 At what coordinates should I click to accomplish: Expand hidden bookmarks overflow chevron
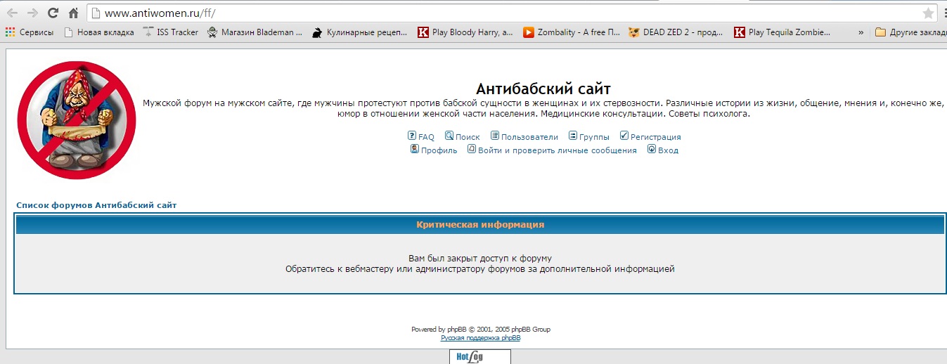pos(861,32)
